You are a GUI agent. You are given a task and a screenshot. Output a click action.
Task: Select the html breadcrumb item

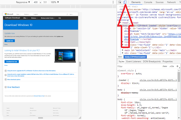pyautogui.click(x=120, y=57)
